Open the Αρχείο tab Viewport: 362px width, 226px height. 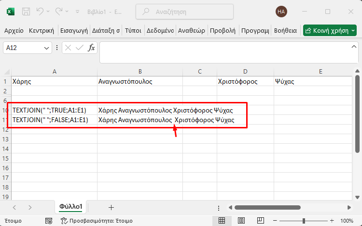click(x=14, y=31)
